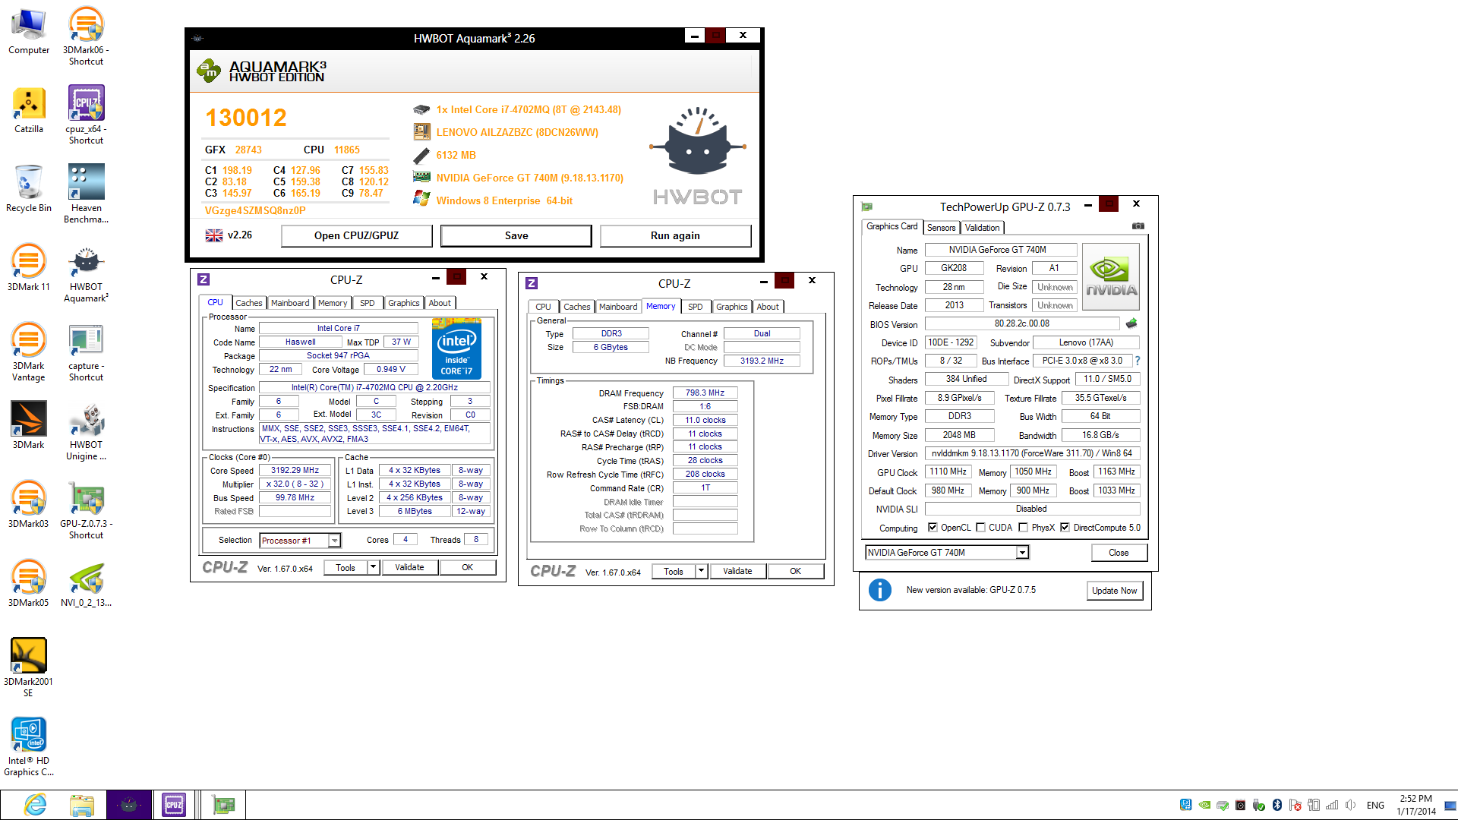
Task: Toggle OpenCL checkbox in GPU-Z
Action: (x=933, y=528)
